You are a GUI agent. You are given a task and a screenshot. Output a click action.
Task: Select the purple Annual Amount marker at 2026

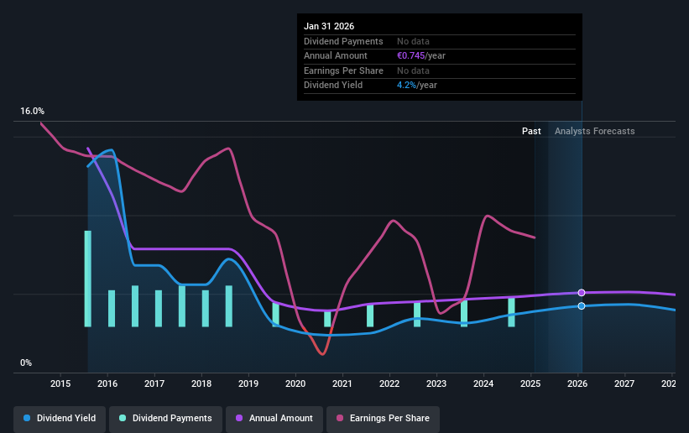tap(582, 293)
